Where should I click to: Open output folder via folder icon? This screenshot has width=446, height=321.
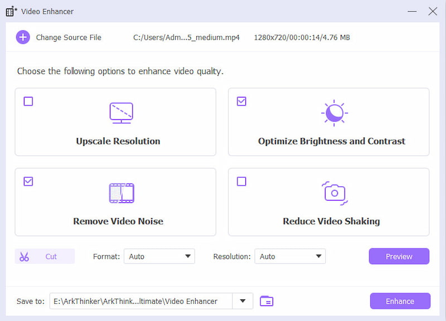click(266, 301)
